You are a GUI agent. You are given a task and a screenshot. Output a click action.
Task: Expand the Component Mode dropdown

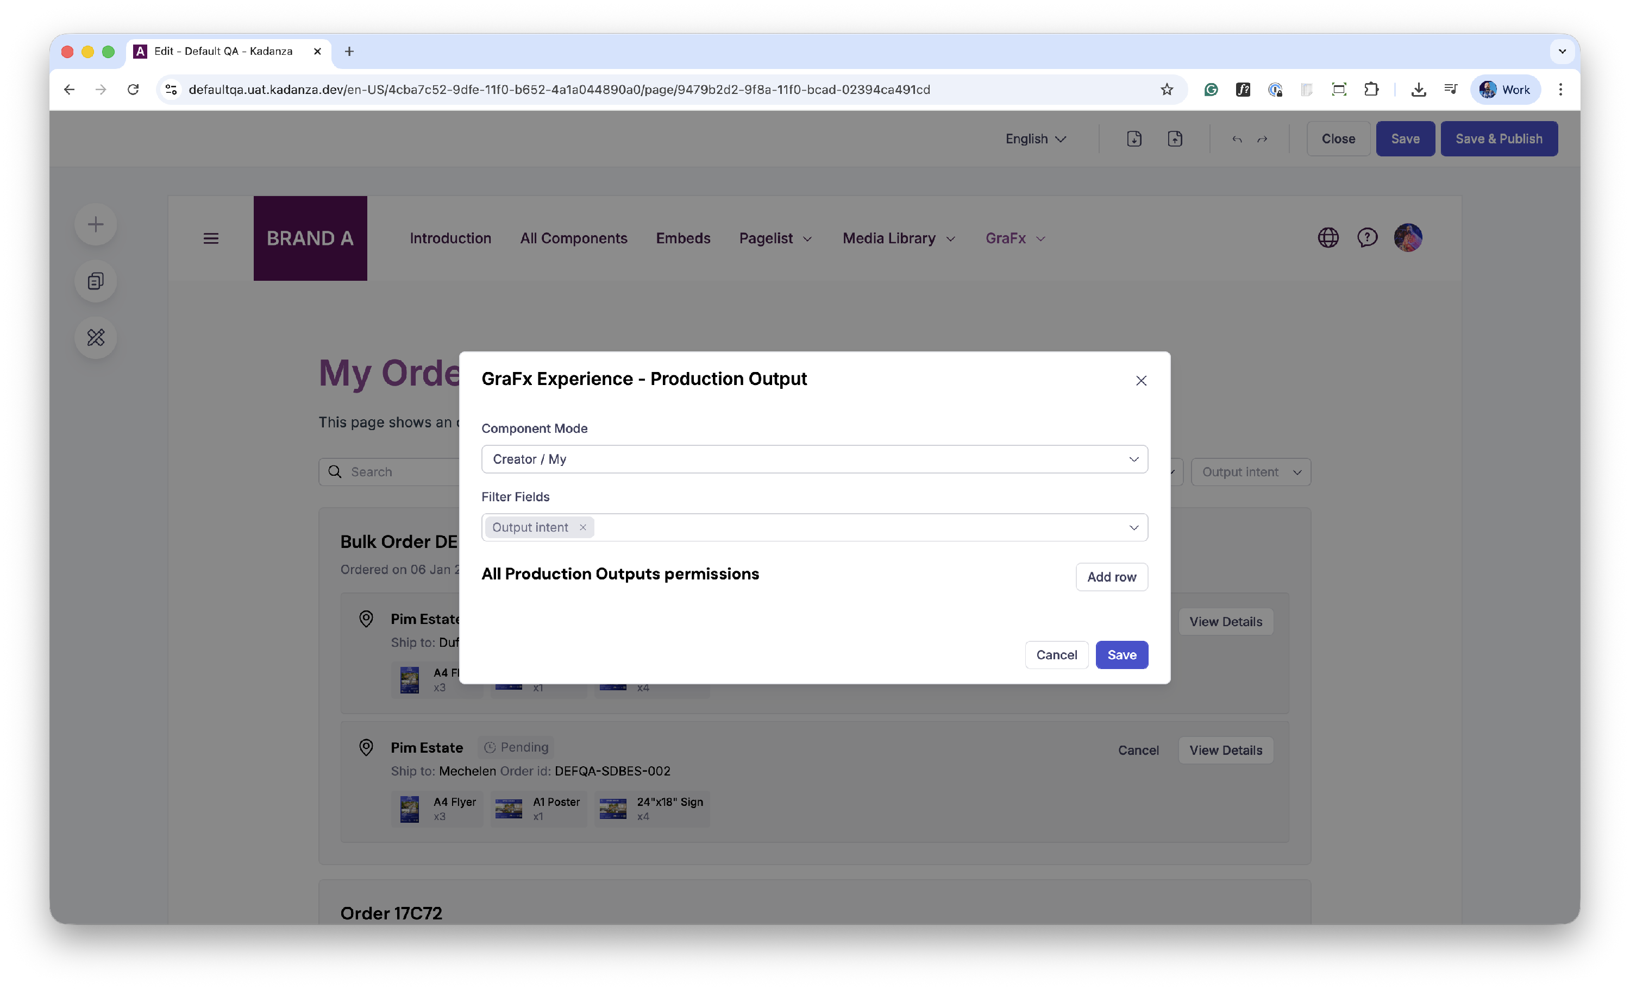click(x=814, y=459)
